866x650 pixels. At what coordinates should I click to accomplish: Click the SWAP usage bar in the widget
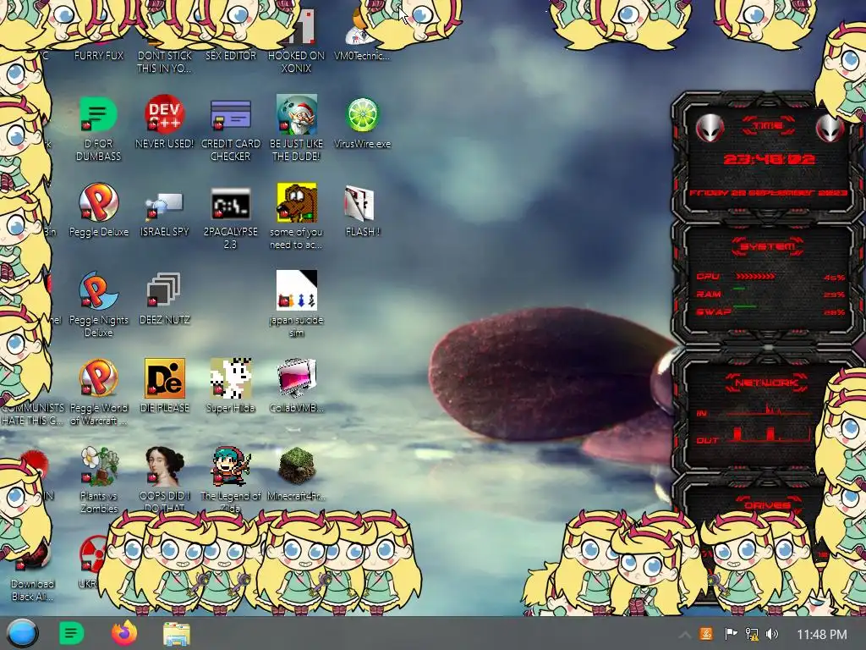tap(744, 306)
